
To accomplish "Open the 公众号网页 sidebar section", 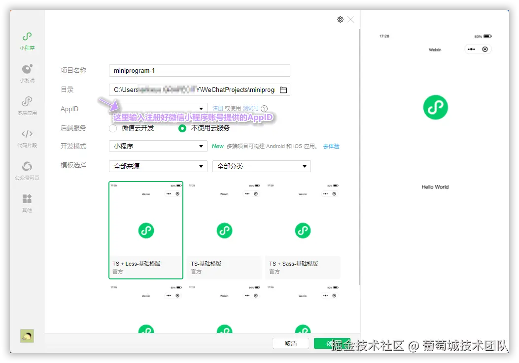I will pos(27,171).
